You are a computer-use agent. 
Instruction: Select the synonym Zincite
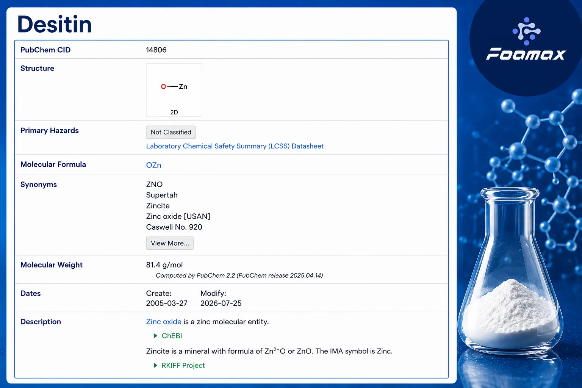[x=158, y=206]
